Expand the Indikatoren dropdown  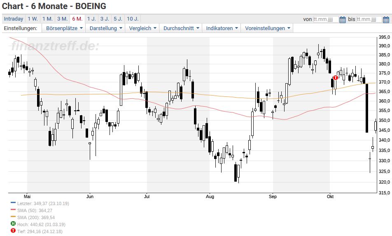coord(222,28)
